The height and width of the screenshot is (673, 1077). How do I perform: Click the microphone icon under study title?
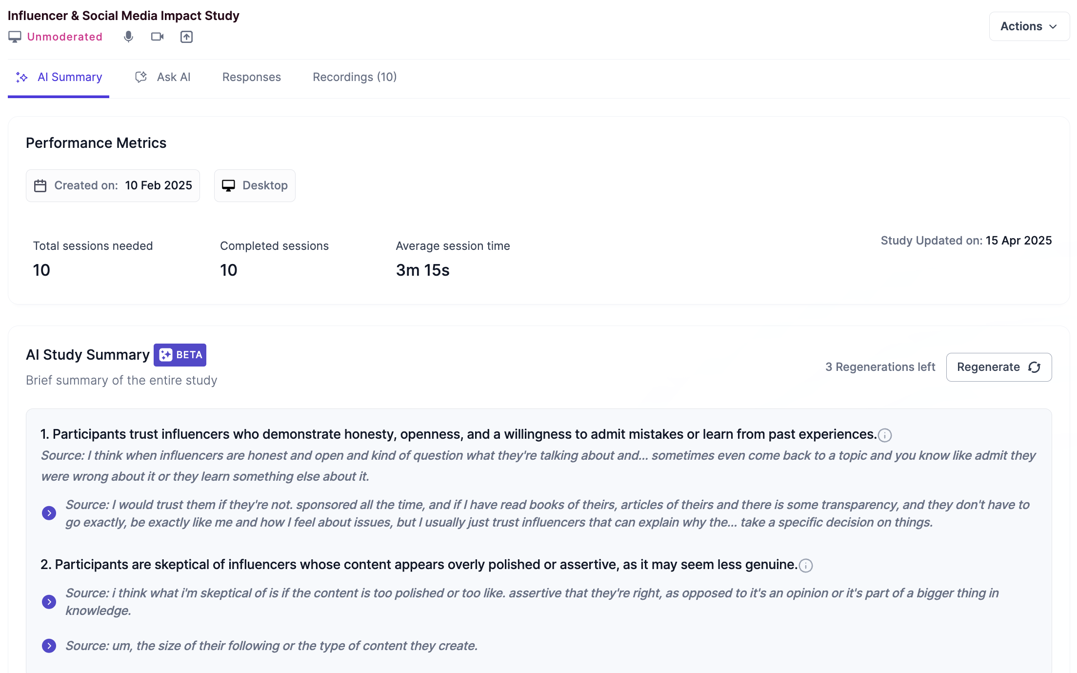128,37
